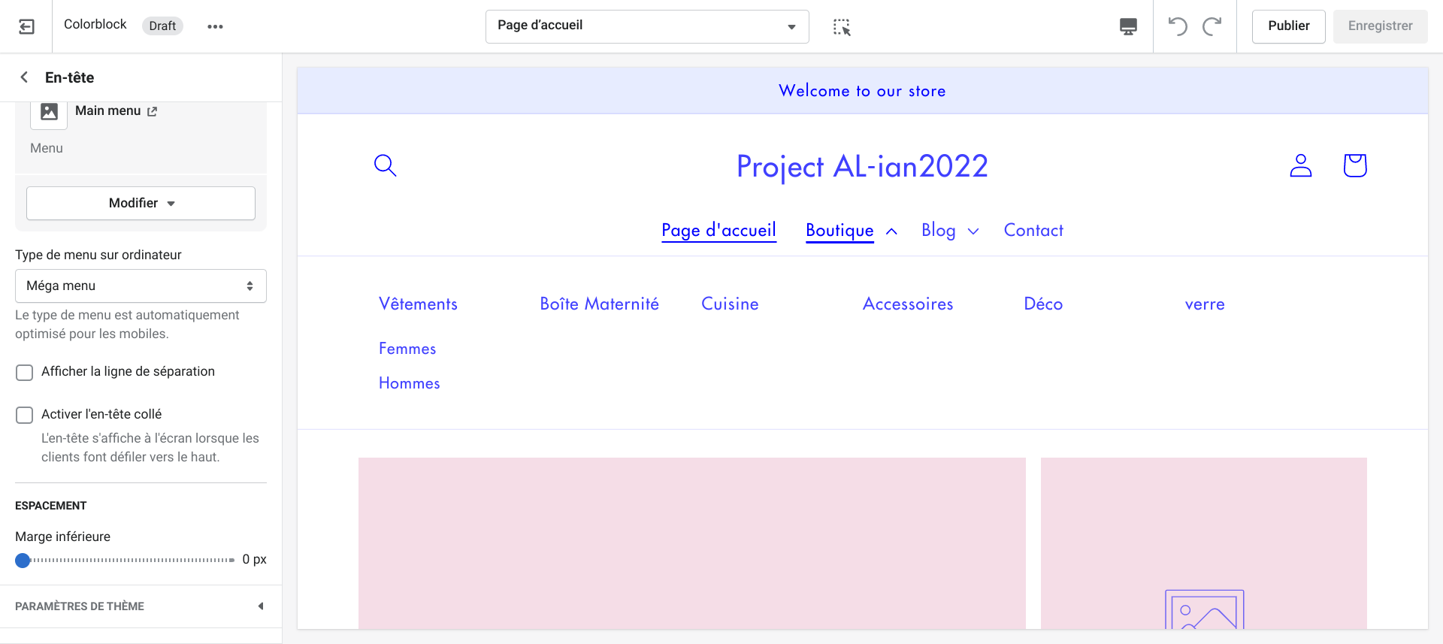Select the Blog navigation item
The width and height of the screenshot is (1443, 644).
tap(939, 231)
